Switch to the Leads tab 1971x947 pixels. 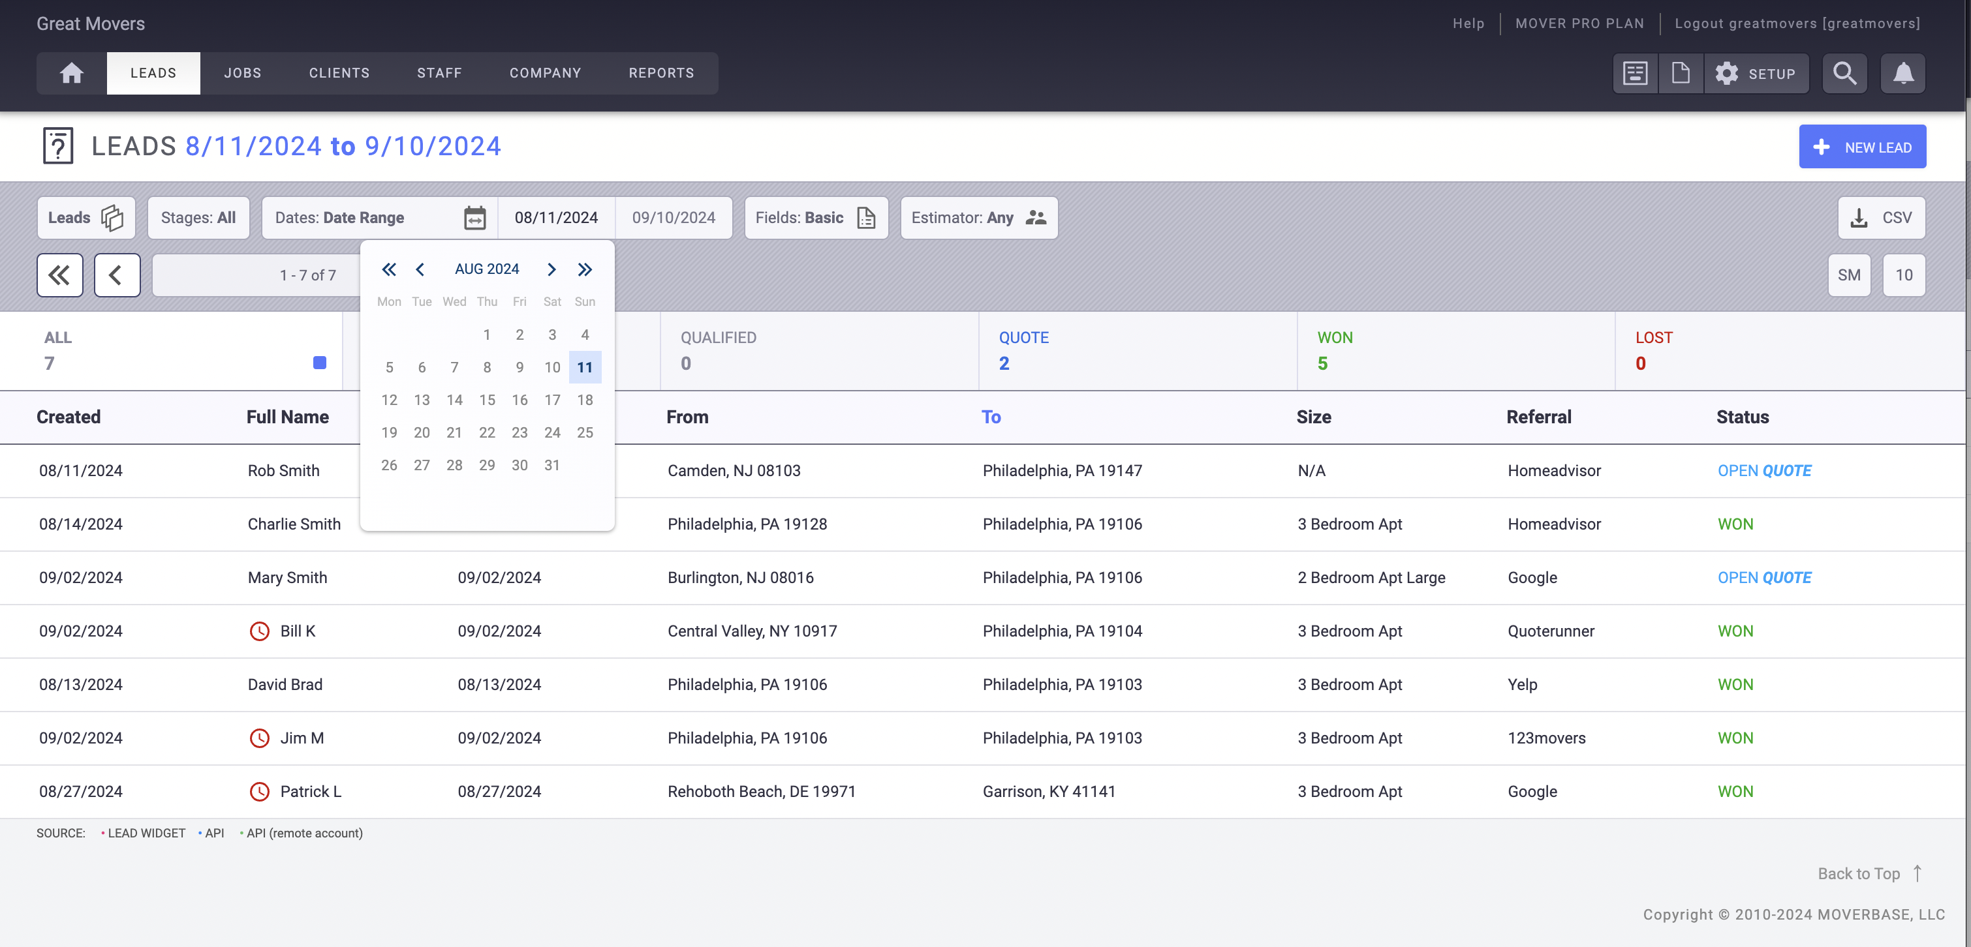coord(153,74)
